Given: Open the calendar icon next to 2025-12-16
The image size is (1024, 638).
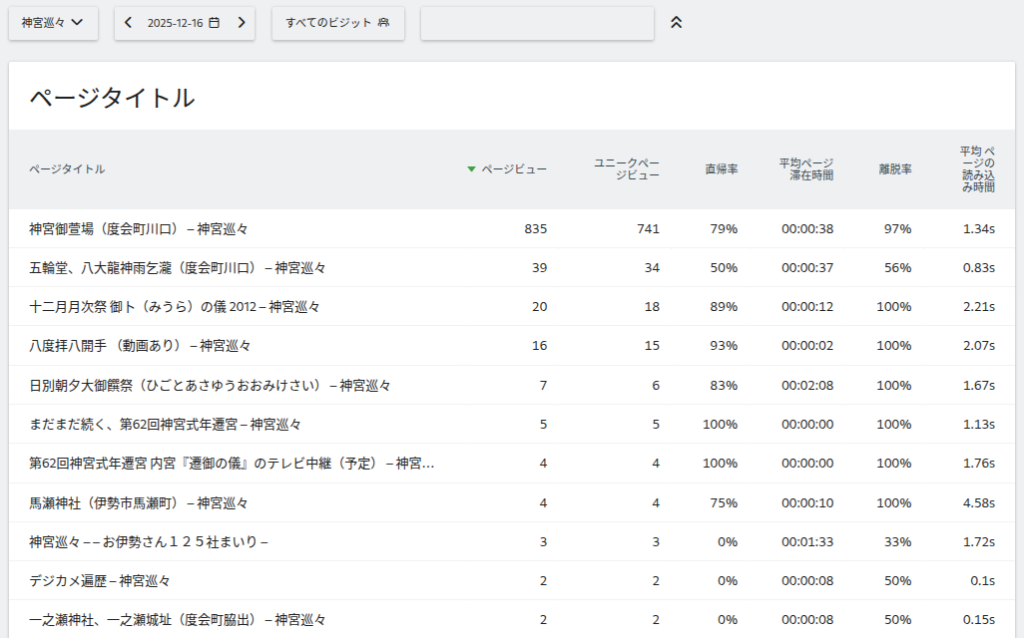Looking at the screenshot, I should click(214, 23).
